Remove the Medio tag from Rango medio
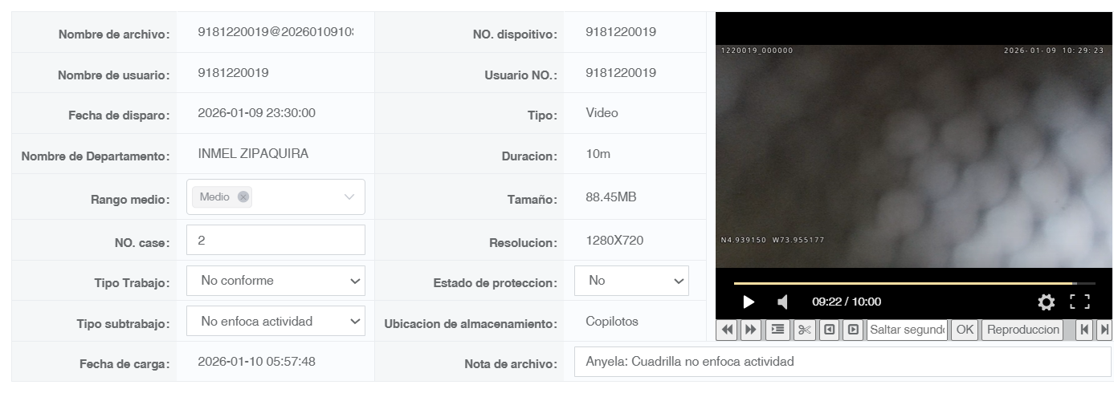The image size is (1114, 393). [243, 196]
